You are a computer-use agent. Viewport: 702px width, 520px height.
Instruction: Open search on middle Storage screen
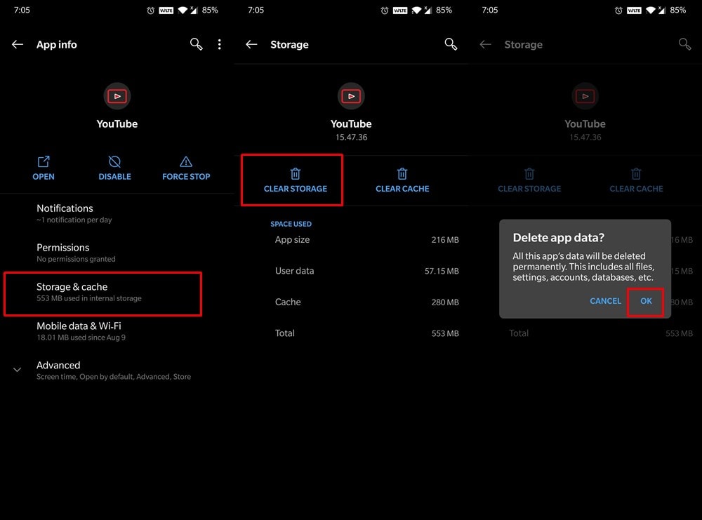(x=451, y=44)
